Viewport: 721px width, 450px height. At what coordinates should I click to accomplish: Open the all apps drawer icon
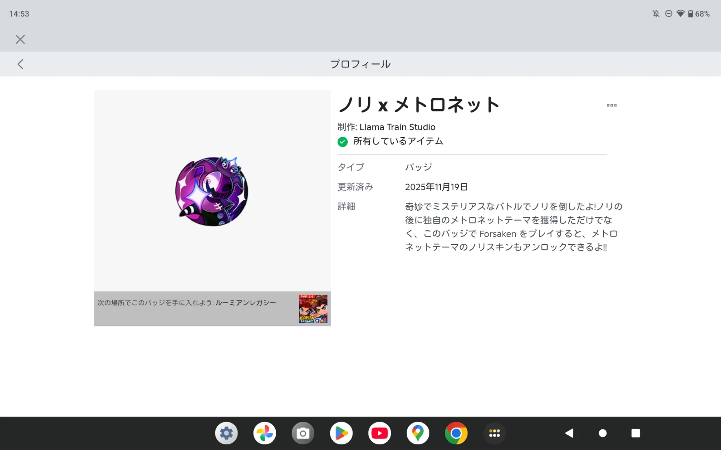(x=494, y=433)
